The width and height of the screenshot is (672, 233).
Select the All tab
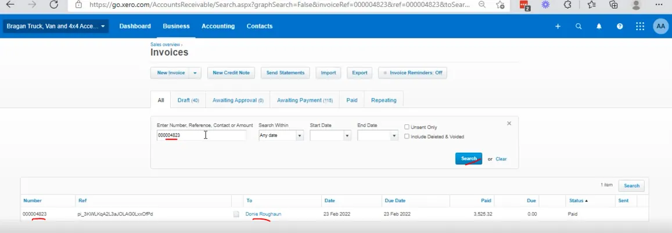161,100
